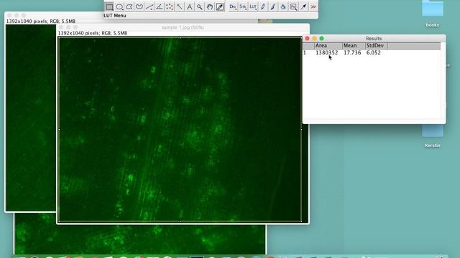Open the More Tools double-arrow menu
460x258 pixels.
(x=313, y=6)
